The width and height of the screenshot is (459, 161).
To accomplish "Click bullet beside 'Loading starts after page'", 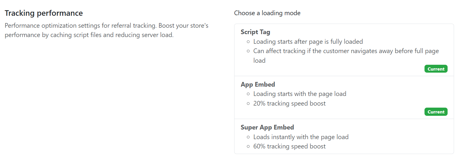I will [248, 42].
